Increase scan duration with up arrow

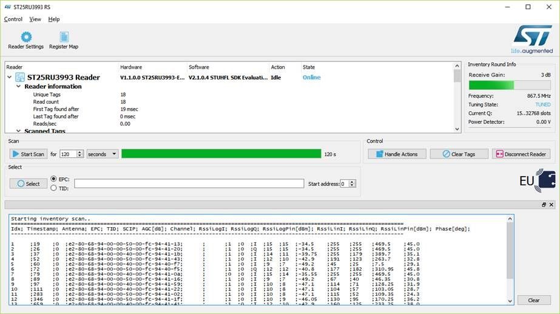coord(80,152)
